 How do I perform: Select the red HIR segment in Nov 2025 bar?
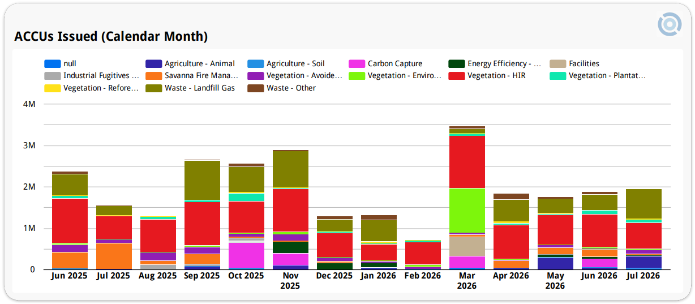pos(290,210)
